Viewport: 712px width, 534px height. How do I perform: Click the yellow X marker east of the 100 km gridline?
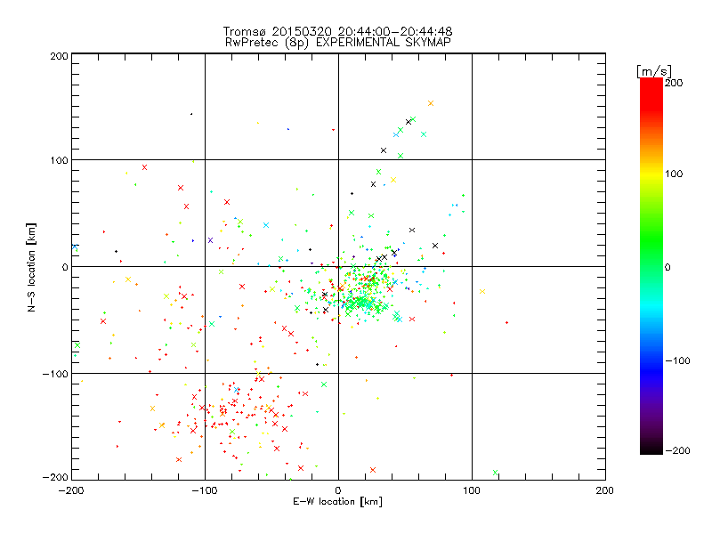point(482,292)
